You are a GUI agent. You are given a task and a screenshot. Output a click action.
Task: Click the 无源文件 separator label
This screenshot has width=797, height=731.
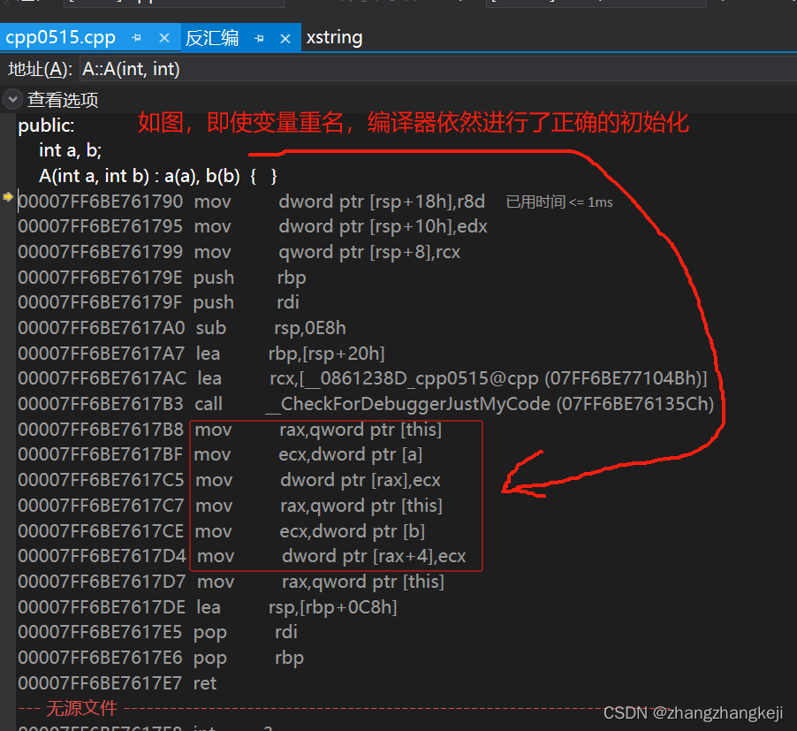[x=82, y=708]
